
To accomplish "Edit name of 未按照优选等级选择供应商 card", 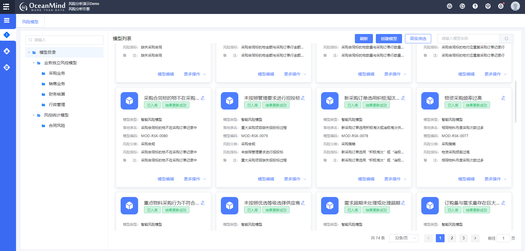I will coord(303,203).
